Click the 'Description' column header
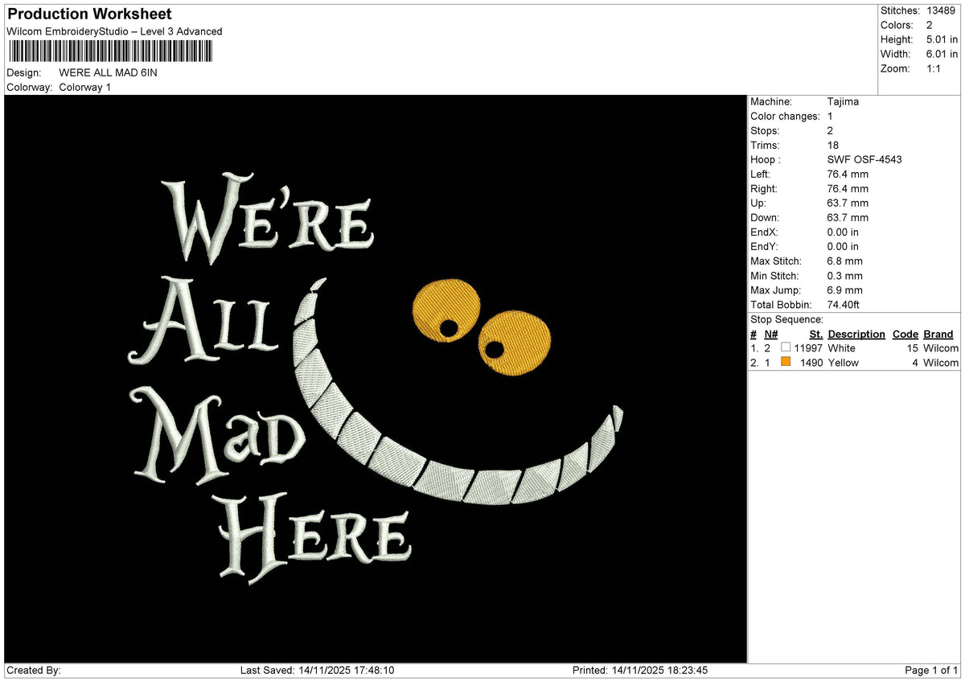This screenshot has height=682, width=965. tap(856, 334)
